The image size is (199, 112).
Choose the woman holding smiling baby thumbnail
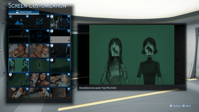(40, 51)
